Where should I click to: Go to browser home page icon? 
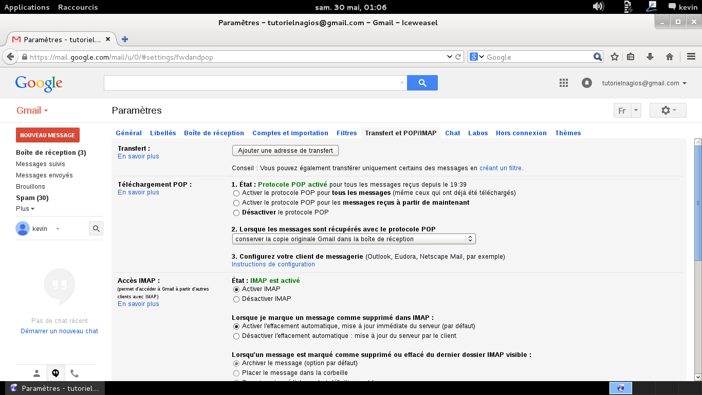click(x=669, y=57)
